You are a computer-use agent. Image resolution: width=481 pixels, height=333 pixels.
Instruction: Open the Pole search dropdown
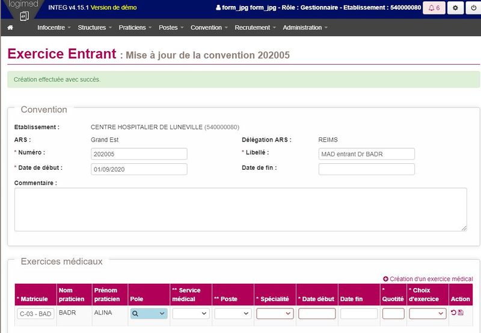pos(149,313)
